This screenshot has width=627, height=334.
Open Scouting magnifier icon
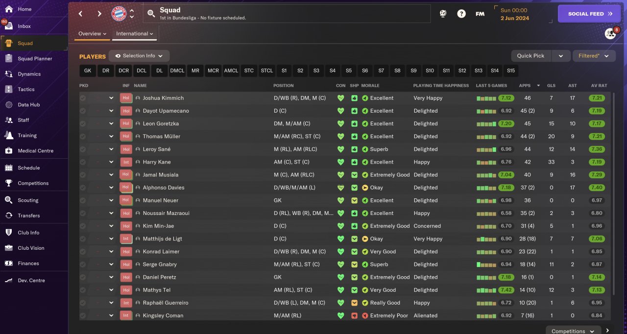tap(9, 200)
